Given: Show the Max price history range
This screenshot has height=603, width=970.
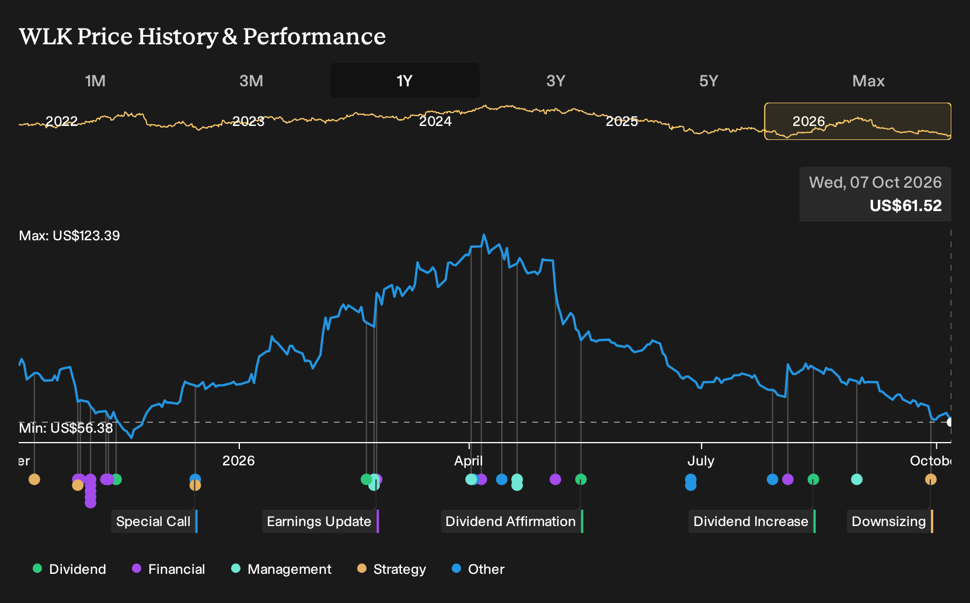Looking at the screenshot, I should [x=868, y=80].
